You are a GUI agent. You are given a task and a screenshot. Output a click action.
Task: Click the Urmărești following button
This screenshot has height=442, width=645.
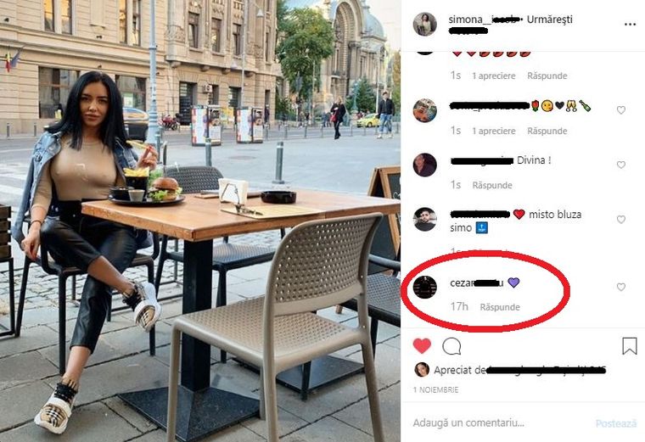click(x=549, y=20)
